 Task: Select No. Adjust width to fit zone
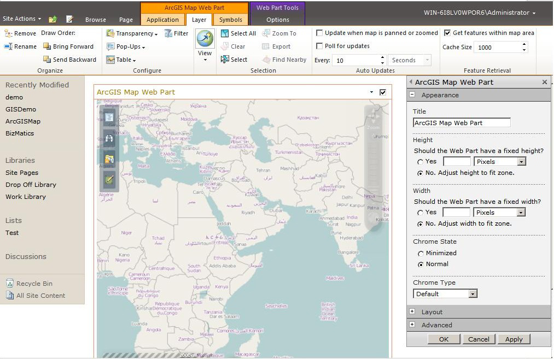pos(420,224)
